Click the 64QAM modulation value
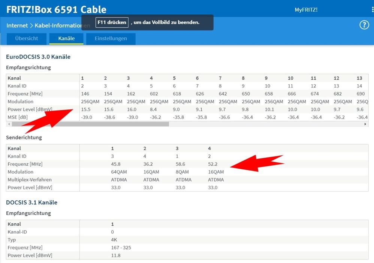 tap(119, 172)
